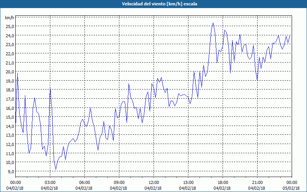The width and height of the screenshot is (307, 192).
Task: Select the "17,0" y-axis value
Action: coord(10,99)
